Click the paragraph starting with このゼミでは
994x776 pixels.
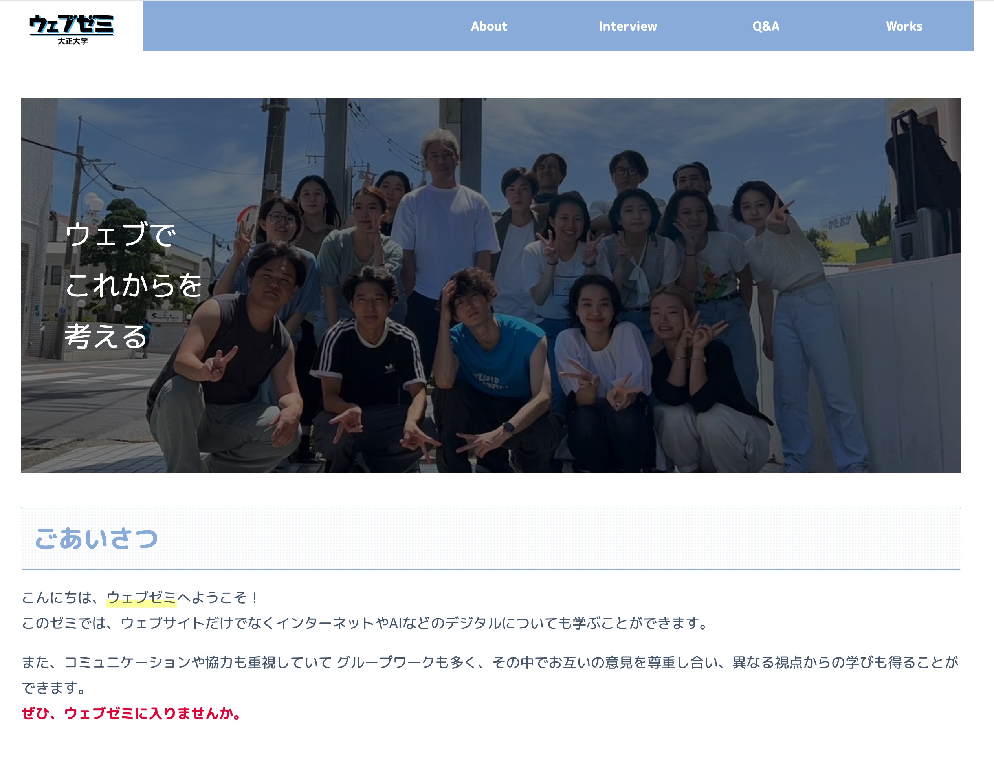coord(364,623)
